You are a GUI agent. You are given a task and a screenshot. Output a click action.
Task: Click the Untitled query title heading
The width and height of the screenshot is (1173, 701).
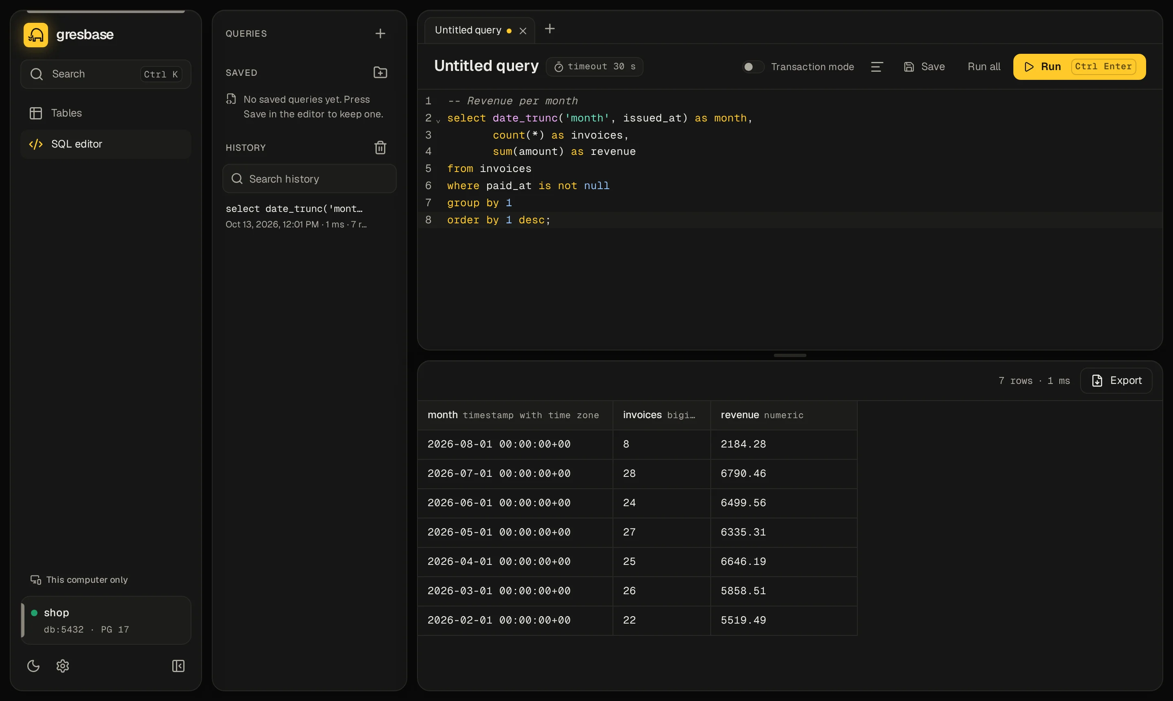click(x=486, y=66)
